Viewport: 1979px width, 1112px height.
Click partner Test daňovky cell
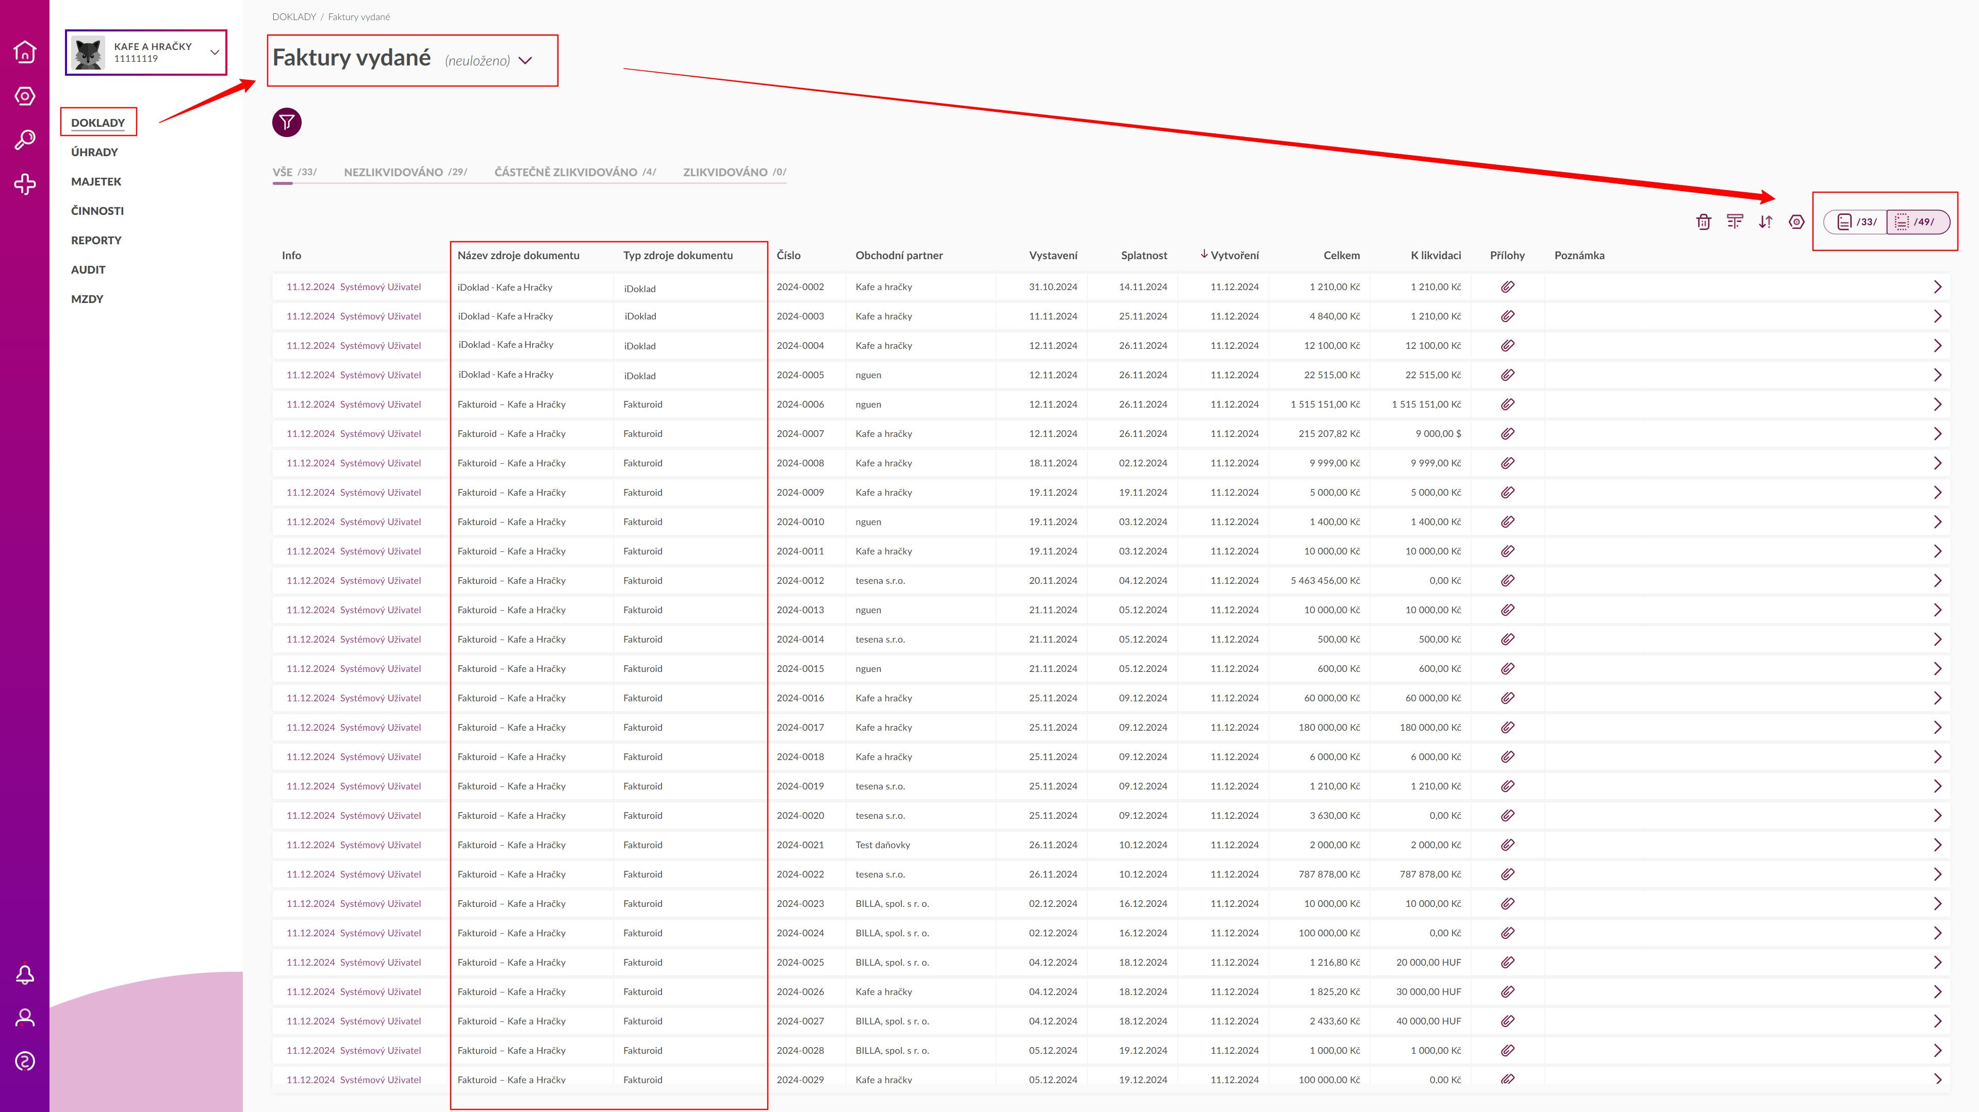tap(883, 845)
